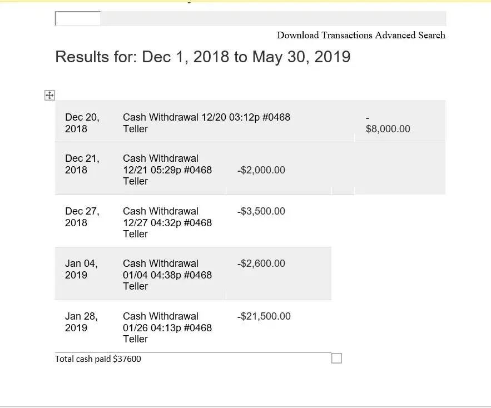This screenshot has width=491, height=408.
Task: Open the Advanced Search link
Action: point(410,35)
